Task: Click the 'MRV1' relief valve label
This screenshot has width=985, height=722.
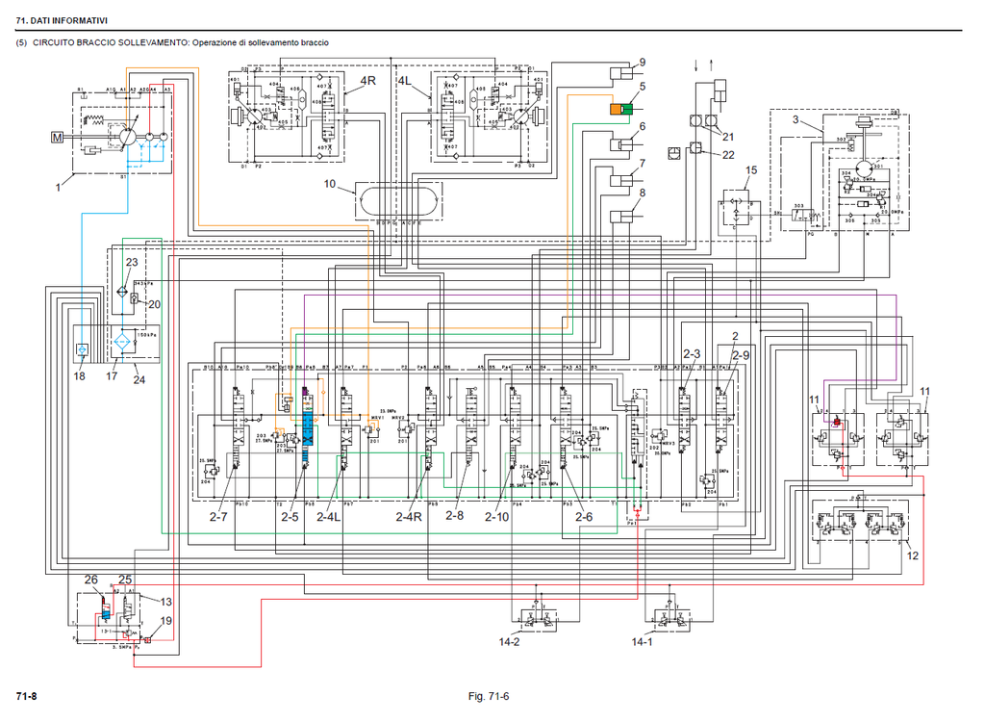Action: point(377,417)
